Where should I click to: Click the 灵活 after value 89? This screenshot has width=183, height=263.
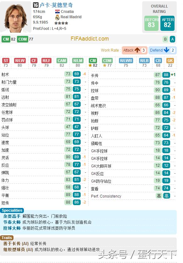77,157
